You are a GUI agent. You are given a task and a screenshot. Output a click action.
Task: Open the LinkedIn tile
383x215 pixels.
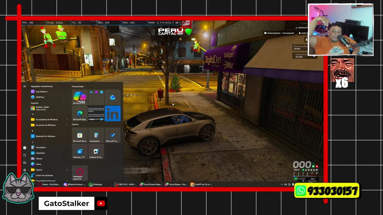pyautogui.click(x=113, y=114)
